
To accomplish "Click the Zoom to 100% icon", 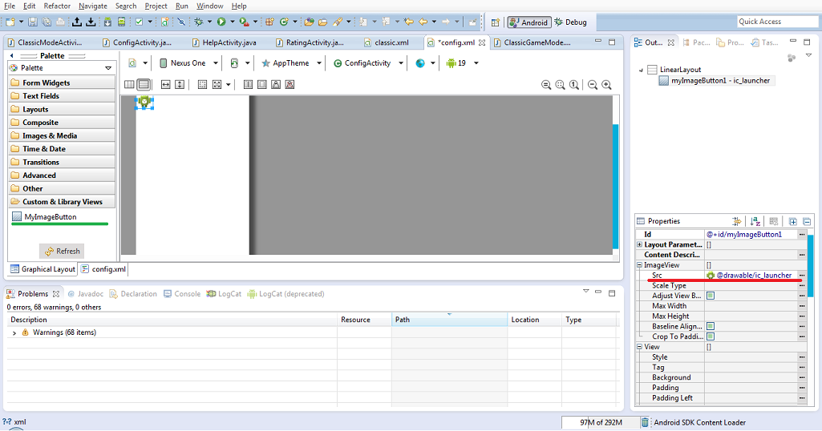I will coord(574,85).
